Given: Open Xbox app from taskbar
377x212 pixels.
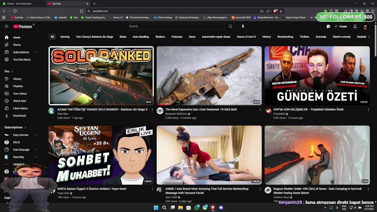Looking at the screenshot, I should click(205, 208).
